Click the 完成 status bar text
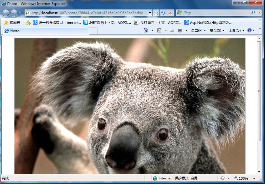Image resolution: width=265 pixels, height=184 pixels. pos(5,178)
